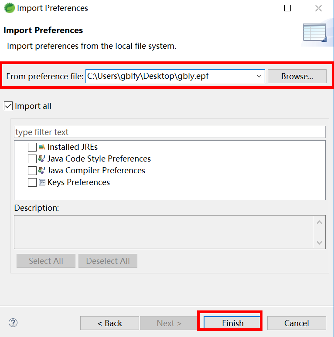Click the Description scrollbar down arrow

319,243
